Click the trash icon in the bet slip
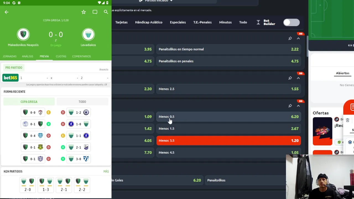This screenshot has width=354, height=199. tap(348, 120)
